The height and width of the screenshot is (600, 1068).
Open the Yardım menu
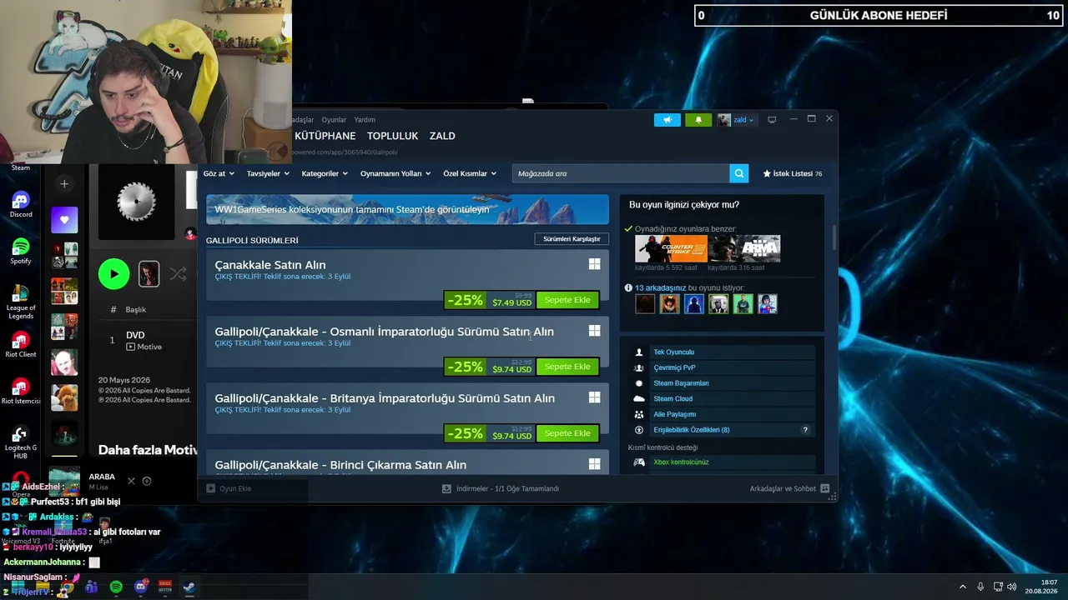[x=365, y=120]
